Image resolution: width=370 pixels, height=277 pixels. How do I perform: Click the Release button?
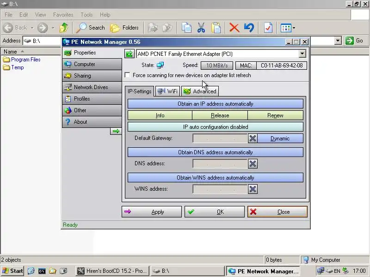[x=220, y=115]
